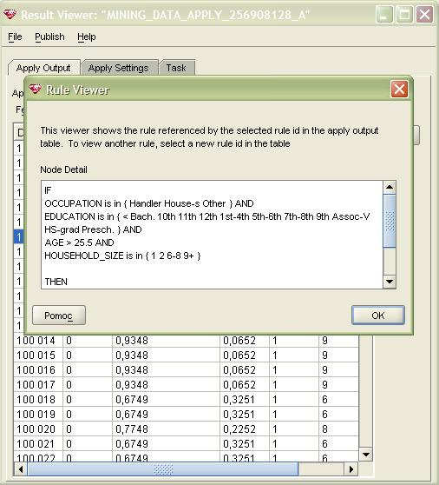The width and height of the screenshot is (439, 485).
Task: Click the Pomoc help button
Action: click(59, 316)
